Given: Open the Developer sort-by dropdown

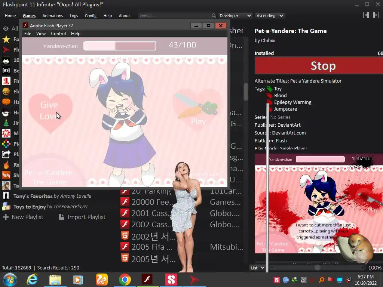Looking at the screenshot, I should coord(235,16).
